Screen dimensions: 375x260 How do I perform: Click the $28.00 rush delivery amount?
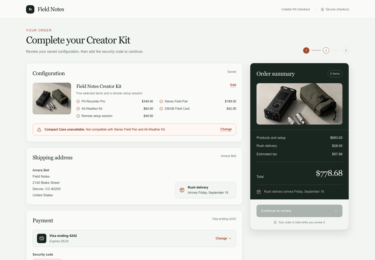pyautogui.click(x=337, y=146)
